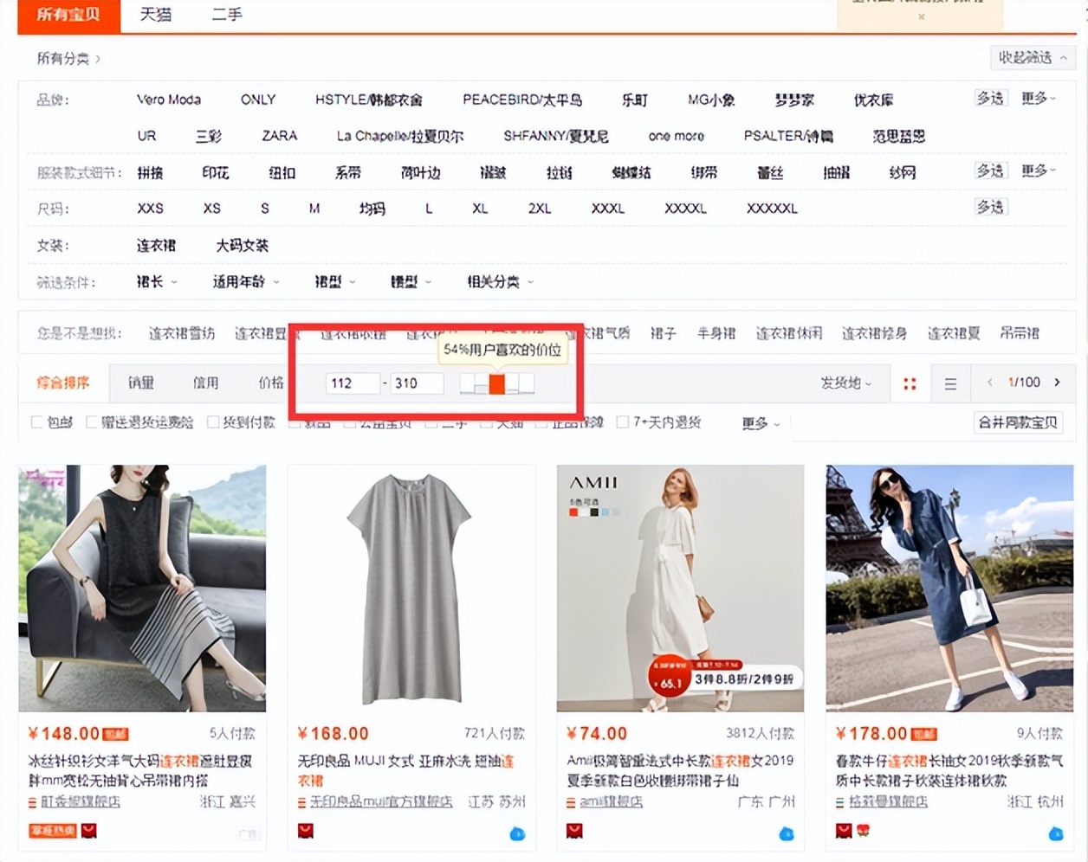Go to next results page arrow
Screen dimensions: 1088x862
pyautogui.click(x=1058, y=383)
